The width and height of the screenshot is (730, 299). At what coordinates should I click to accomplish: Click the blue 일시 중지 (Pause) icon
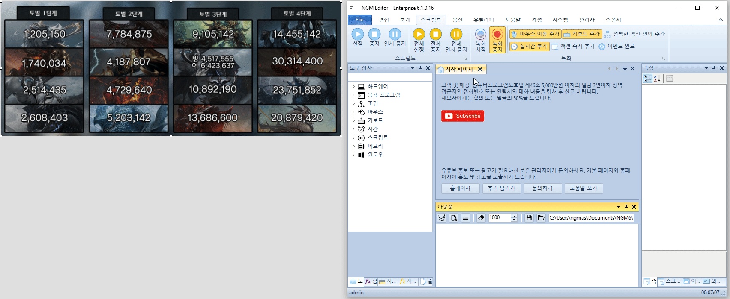click(x=395, y=34)
